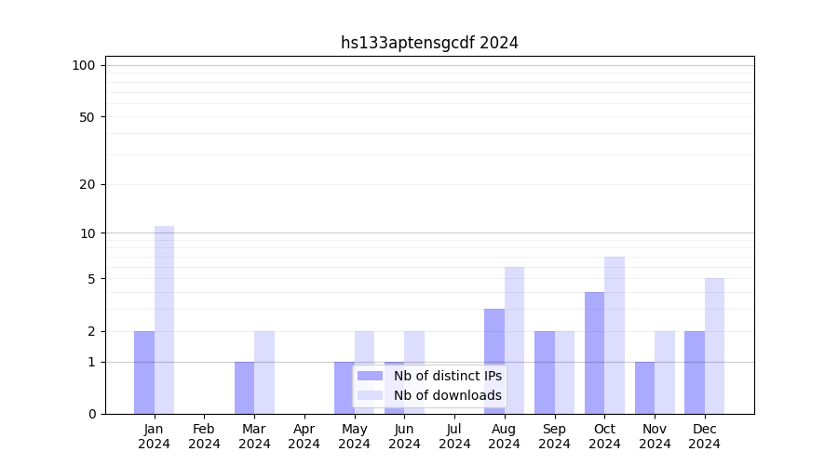Select the March 2024 downloads bar
Image resolution: width=838 pixels, height=465 pixels.
tap(264, 372)
